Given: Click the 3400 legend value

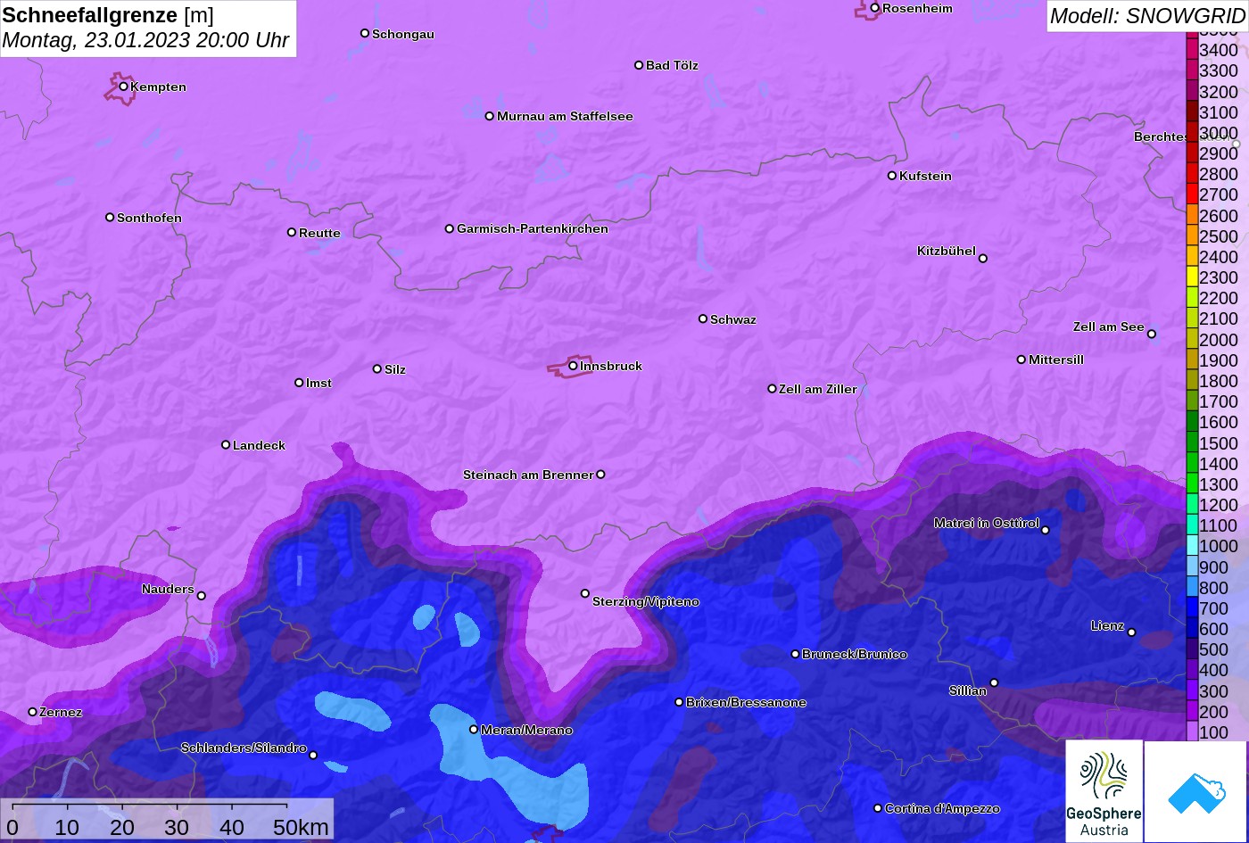Looking at the screenshot, I should coord(1219,50).
